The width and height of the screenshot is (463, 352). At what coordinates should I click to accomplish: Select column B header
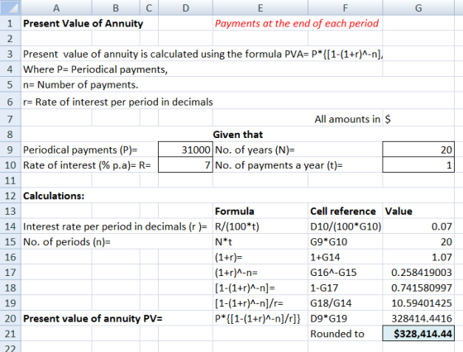pos(116,7)
